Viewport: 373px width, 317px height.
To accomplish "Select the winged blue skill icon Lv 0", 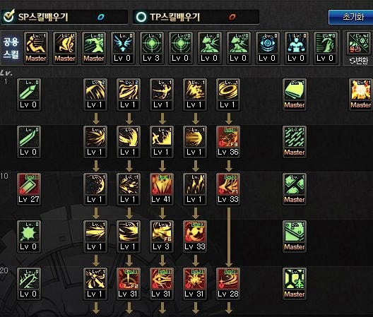I will 123,48.
